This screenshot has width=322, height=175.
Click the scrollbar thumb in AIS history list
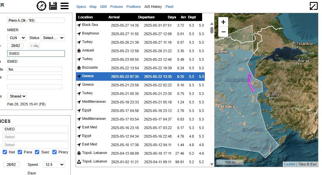pos(212,30)
